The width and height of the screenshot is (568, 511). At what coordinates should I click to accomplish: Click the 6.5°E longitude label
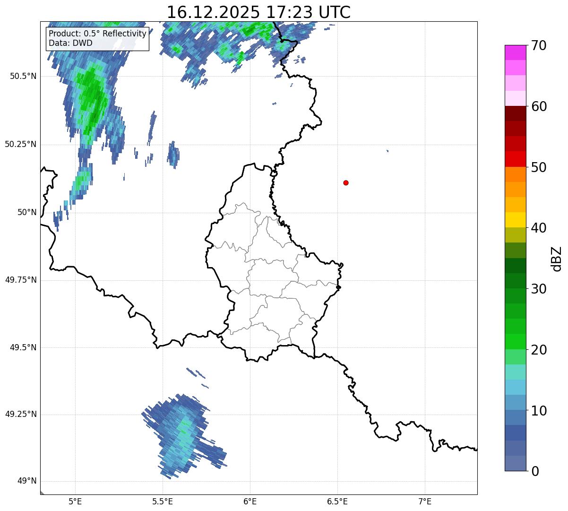[x=337, y=502]
